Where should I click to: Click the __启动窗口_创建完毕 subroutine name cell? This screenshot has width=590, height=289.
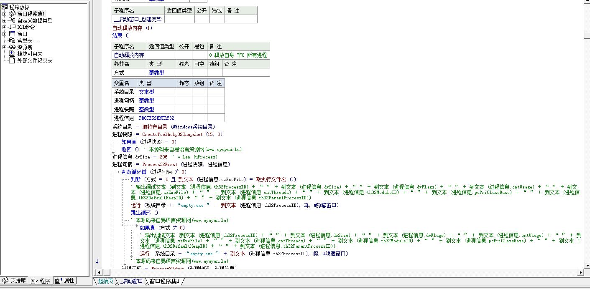point(138,19)
